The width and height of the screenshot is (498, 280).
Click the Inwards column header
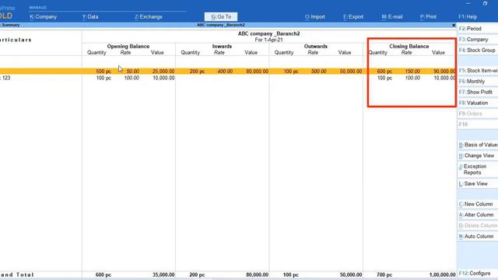(222, 47)
